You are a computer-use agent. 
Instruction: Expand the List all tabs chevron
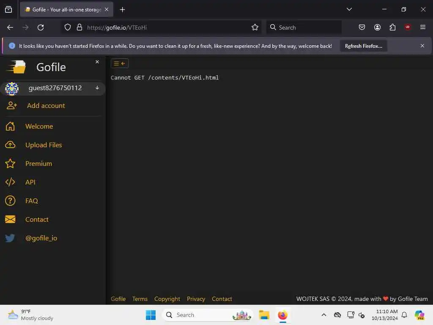click(x=349, y=9)
